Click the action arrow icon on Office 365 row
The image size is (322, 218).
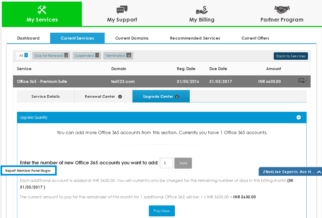pos(301,81)
